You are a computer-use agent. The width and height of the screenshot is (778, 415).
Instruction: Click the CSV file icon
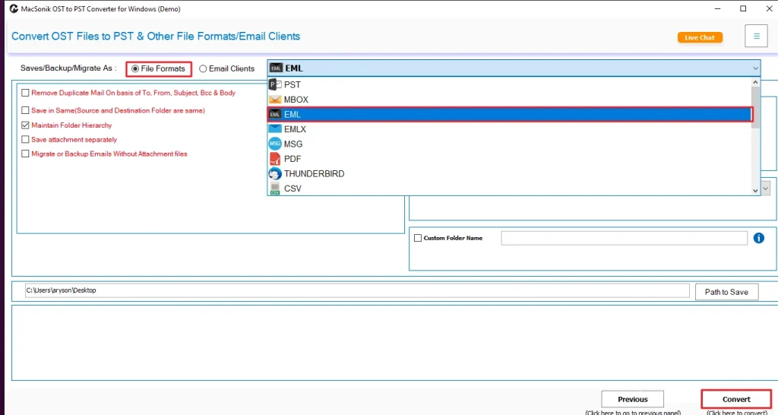click(x=275, y=188)
